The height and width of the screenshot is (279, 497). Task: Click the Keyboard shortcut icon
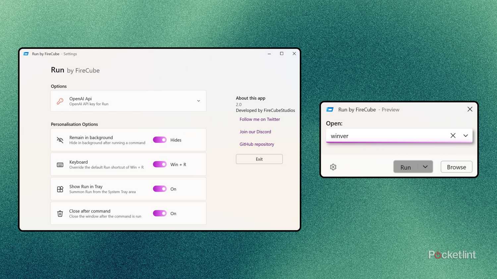(x=60, y=165)
